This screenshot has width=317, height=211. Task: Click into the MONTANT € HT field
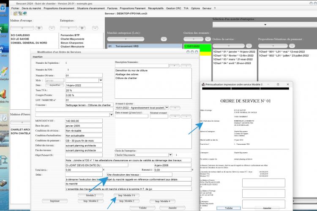click(84, 121)
